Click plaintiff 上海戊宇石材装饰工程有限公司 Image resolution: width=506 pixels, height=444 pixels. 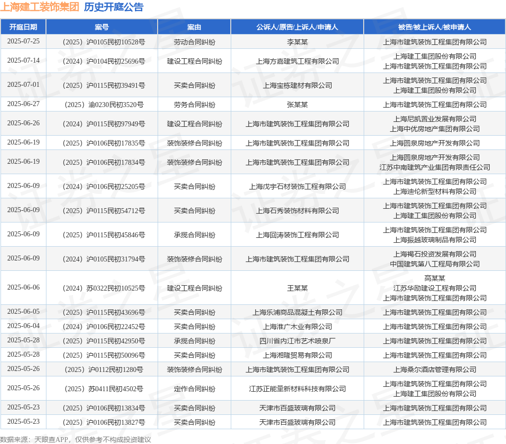(297, 186)
